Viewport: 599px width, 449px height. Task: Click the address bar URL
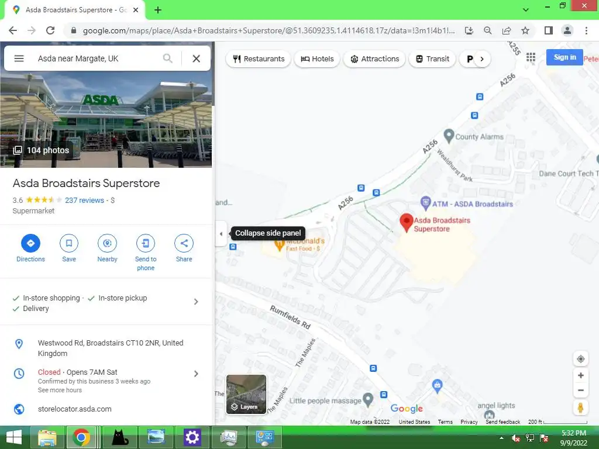[268, 30]
